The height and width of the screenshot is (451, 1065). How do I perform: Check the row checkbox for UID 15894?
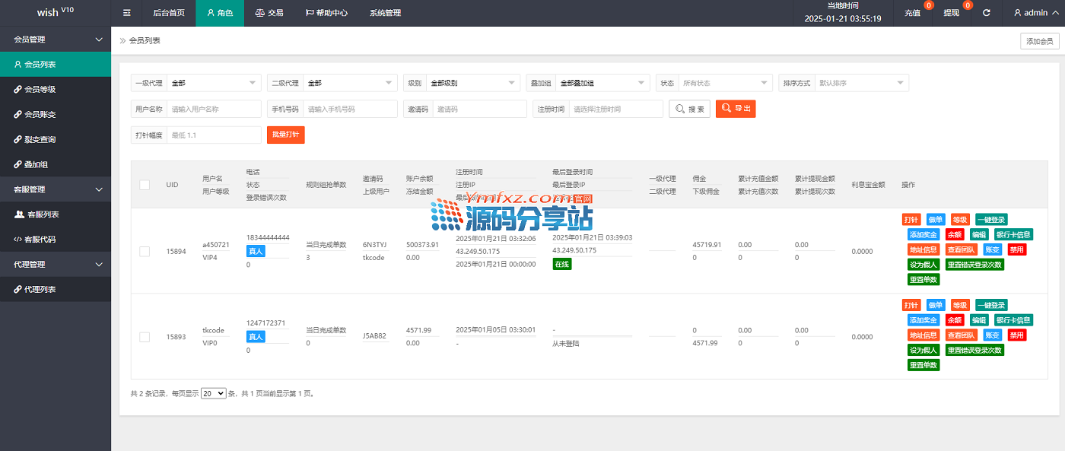145,251
